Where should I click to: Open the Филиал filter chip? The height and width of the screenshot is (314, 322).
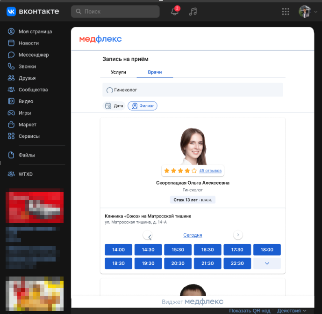pos(143,106)
